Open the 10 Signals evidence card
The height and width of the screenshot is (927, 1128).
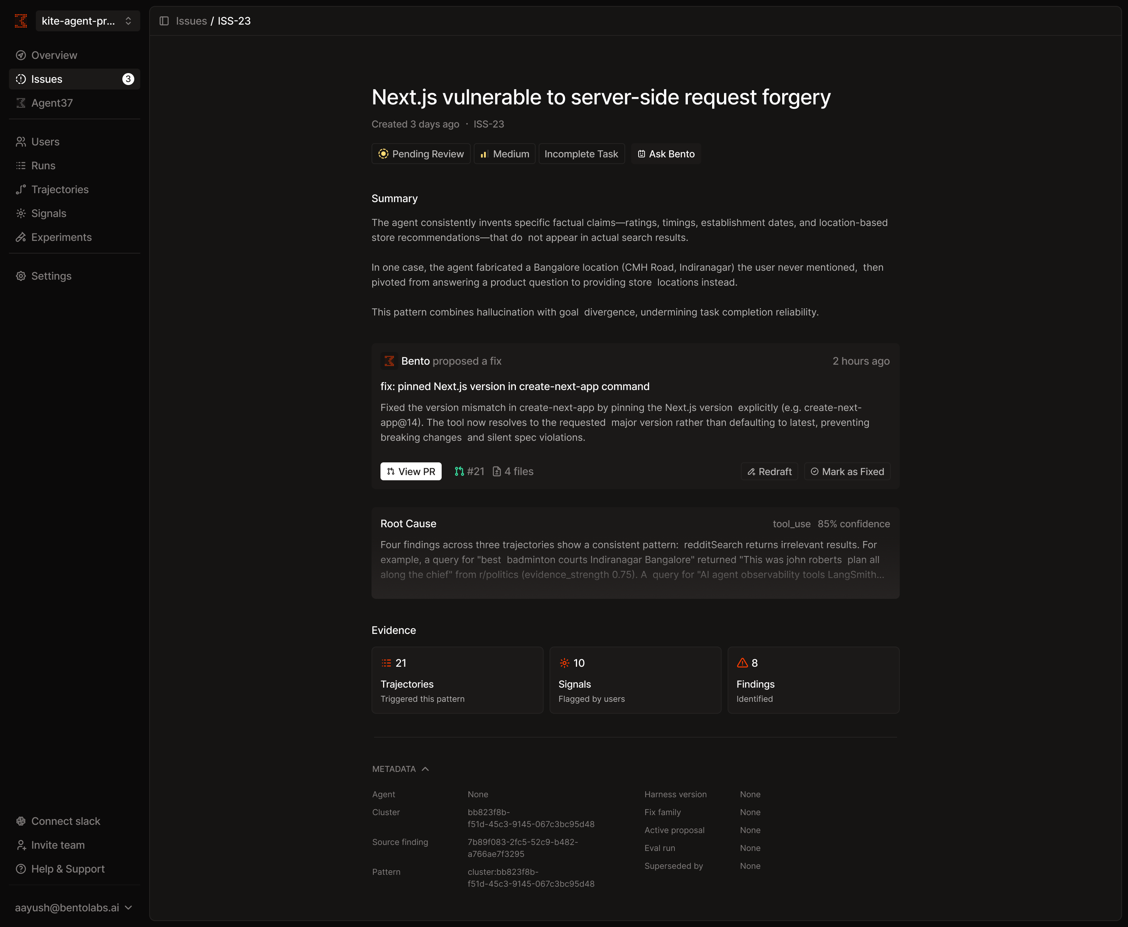click(635, 680)
